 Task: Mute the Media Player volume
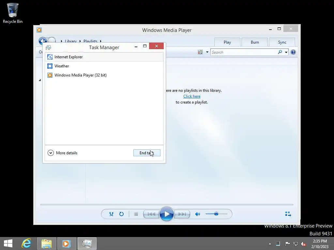point(197,214)
